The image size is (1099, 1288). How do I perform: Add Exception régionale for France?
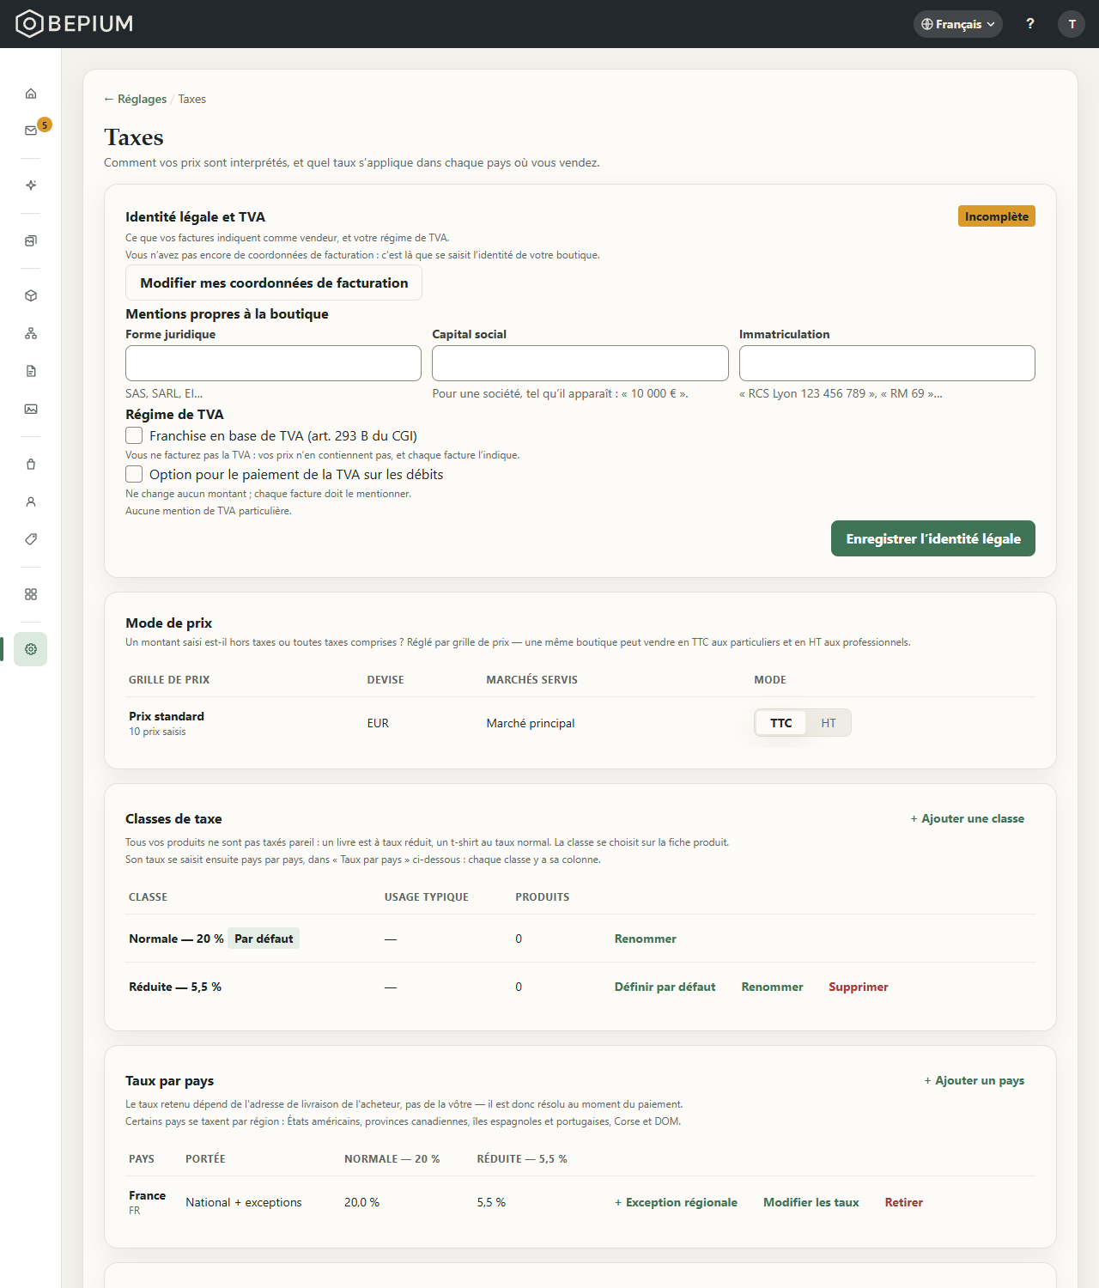pos(677,1202)
